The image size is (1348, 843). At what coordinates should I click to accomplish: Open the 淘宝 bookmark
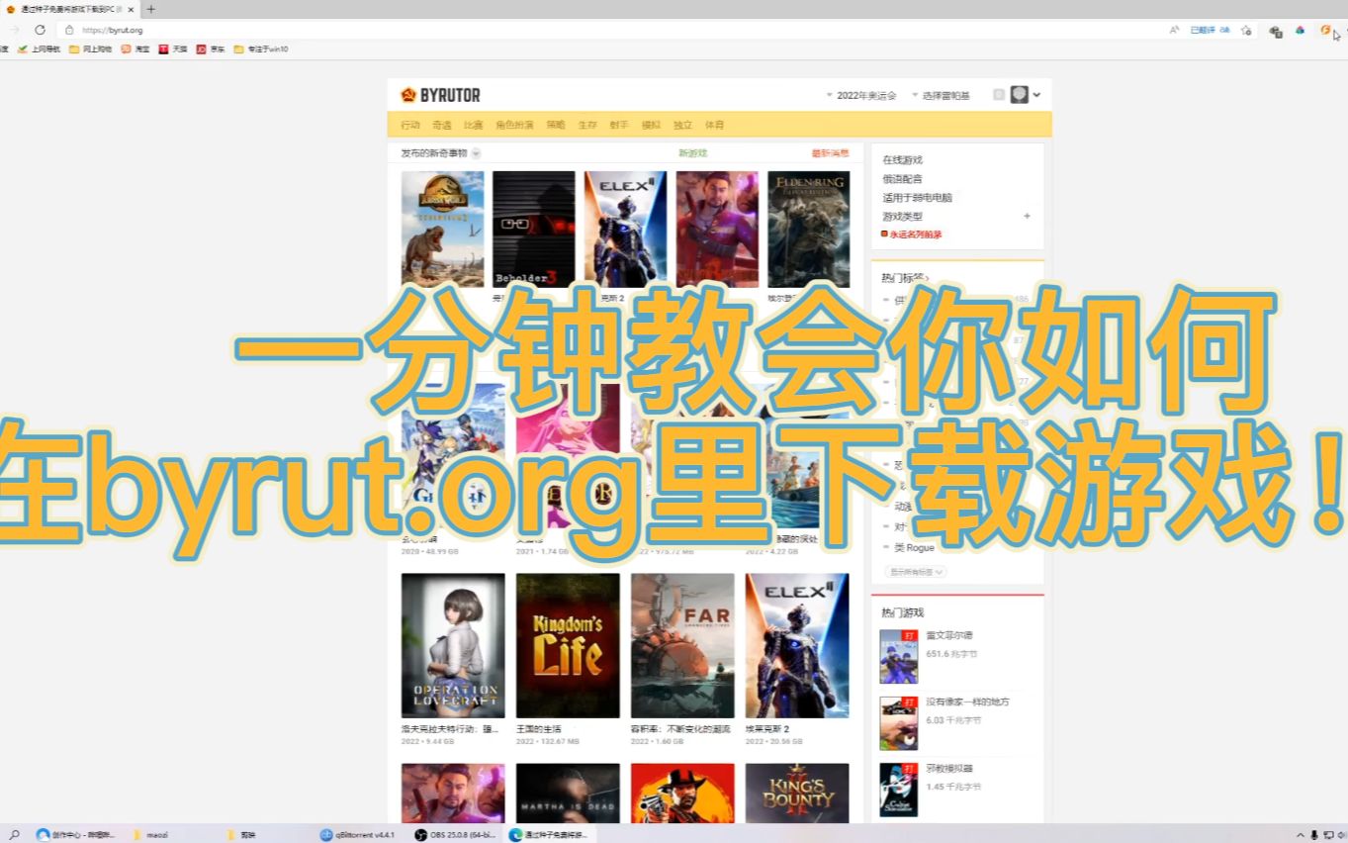(135, 48)
